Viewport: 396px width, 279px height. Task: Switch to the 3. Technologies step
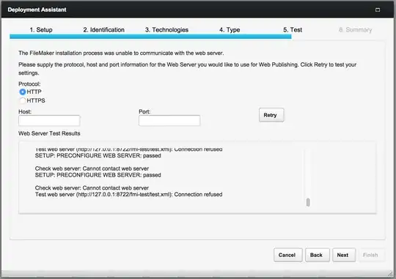pos(166,30)
